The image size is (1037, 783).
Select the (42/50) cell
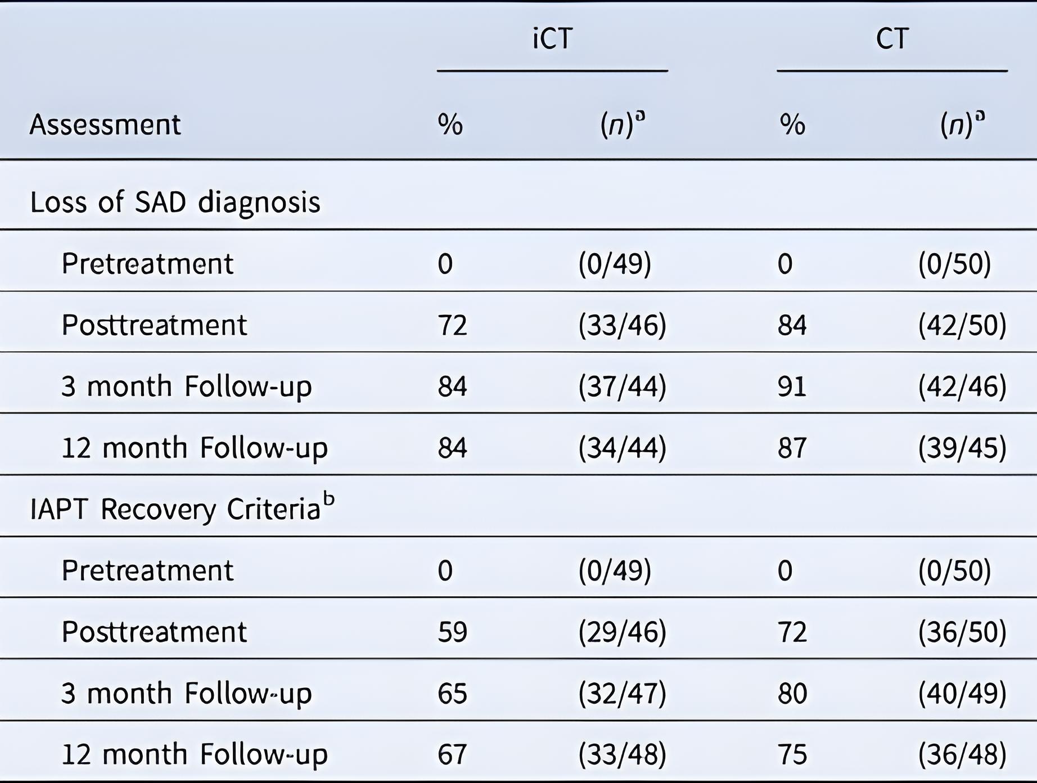(x=962, y=325)
